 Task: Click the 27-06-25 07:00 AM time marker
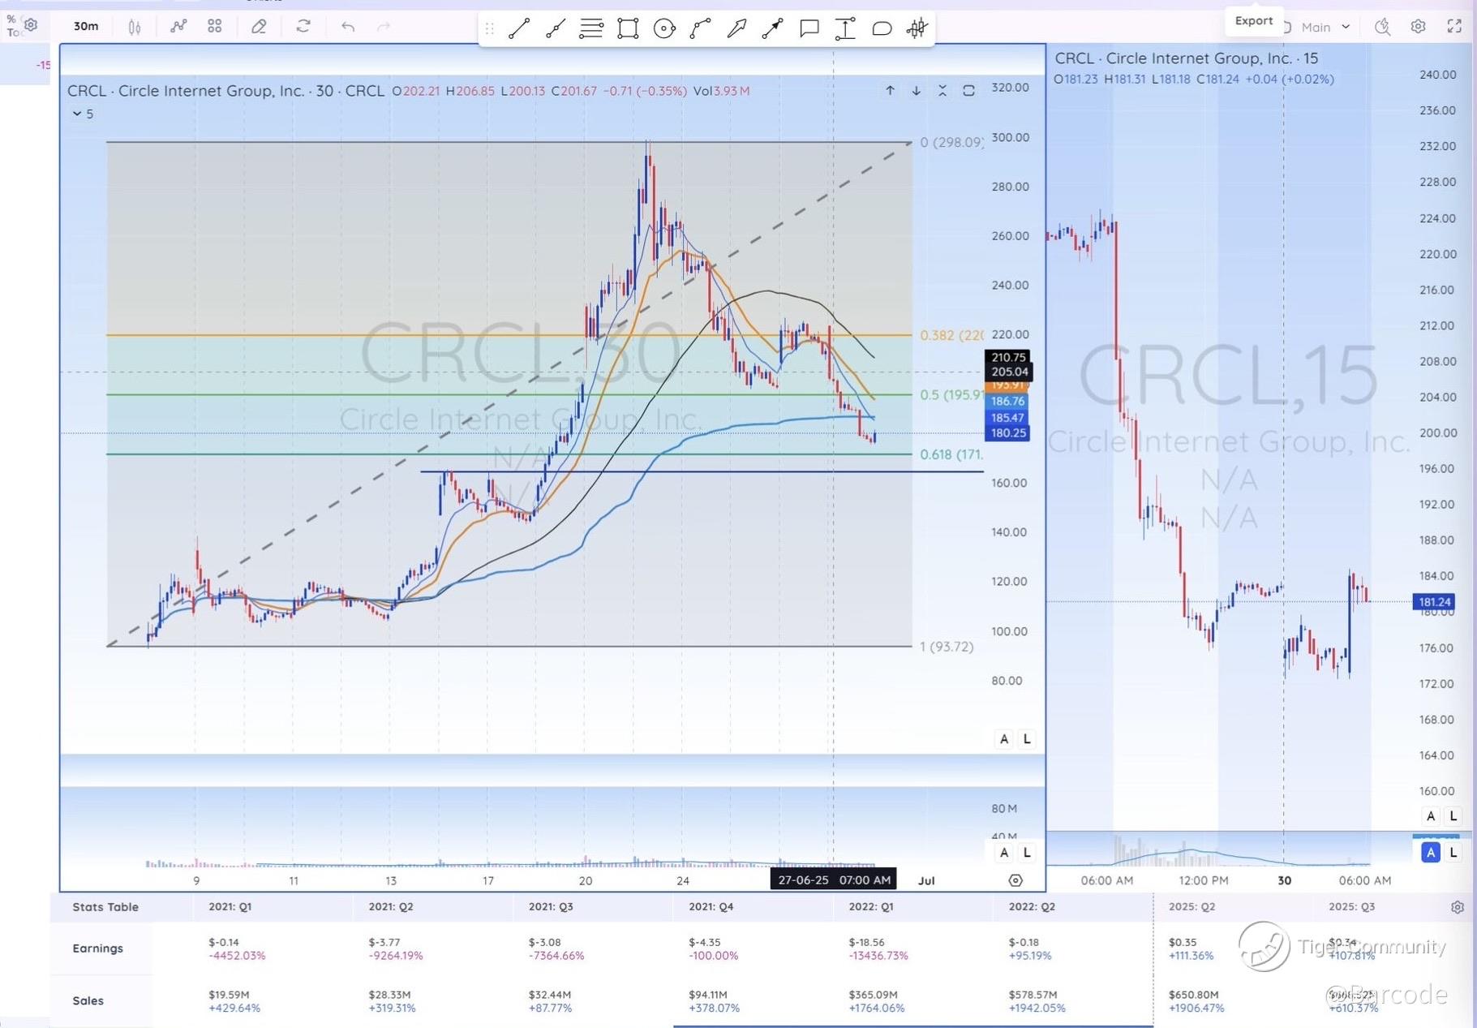click(x=834, y=880)
